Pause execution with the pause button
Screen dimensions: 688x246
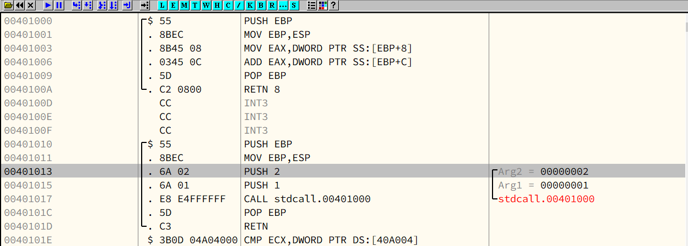click(x=59, y=5)
